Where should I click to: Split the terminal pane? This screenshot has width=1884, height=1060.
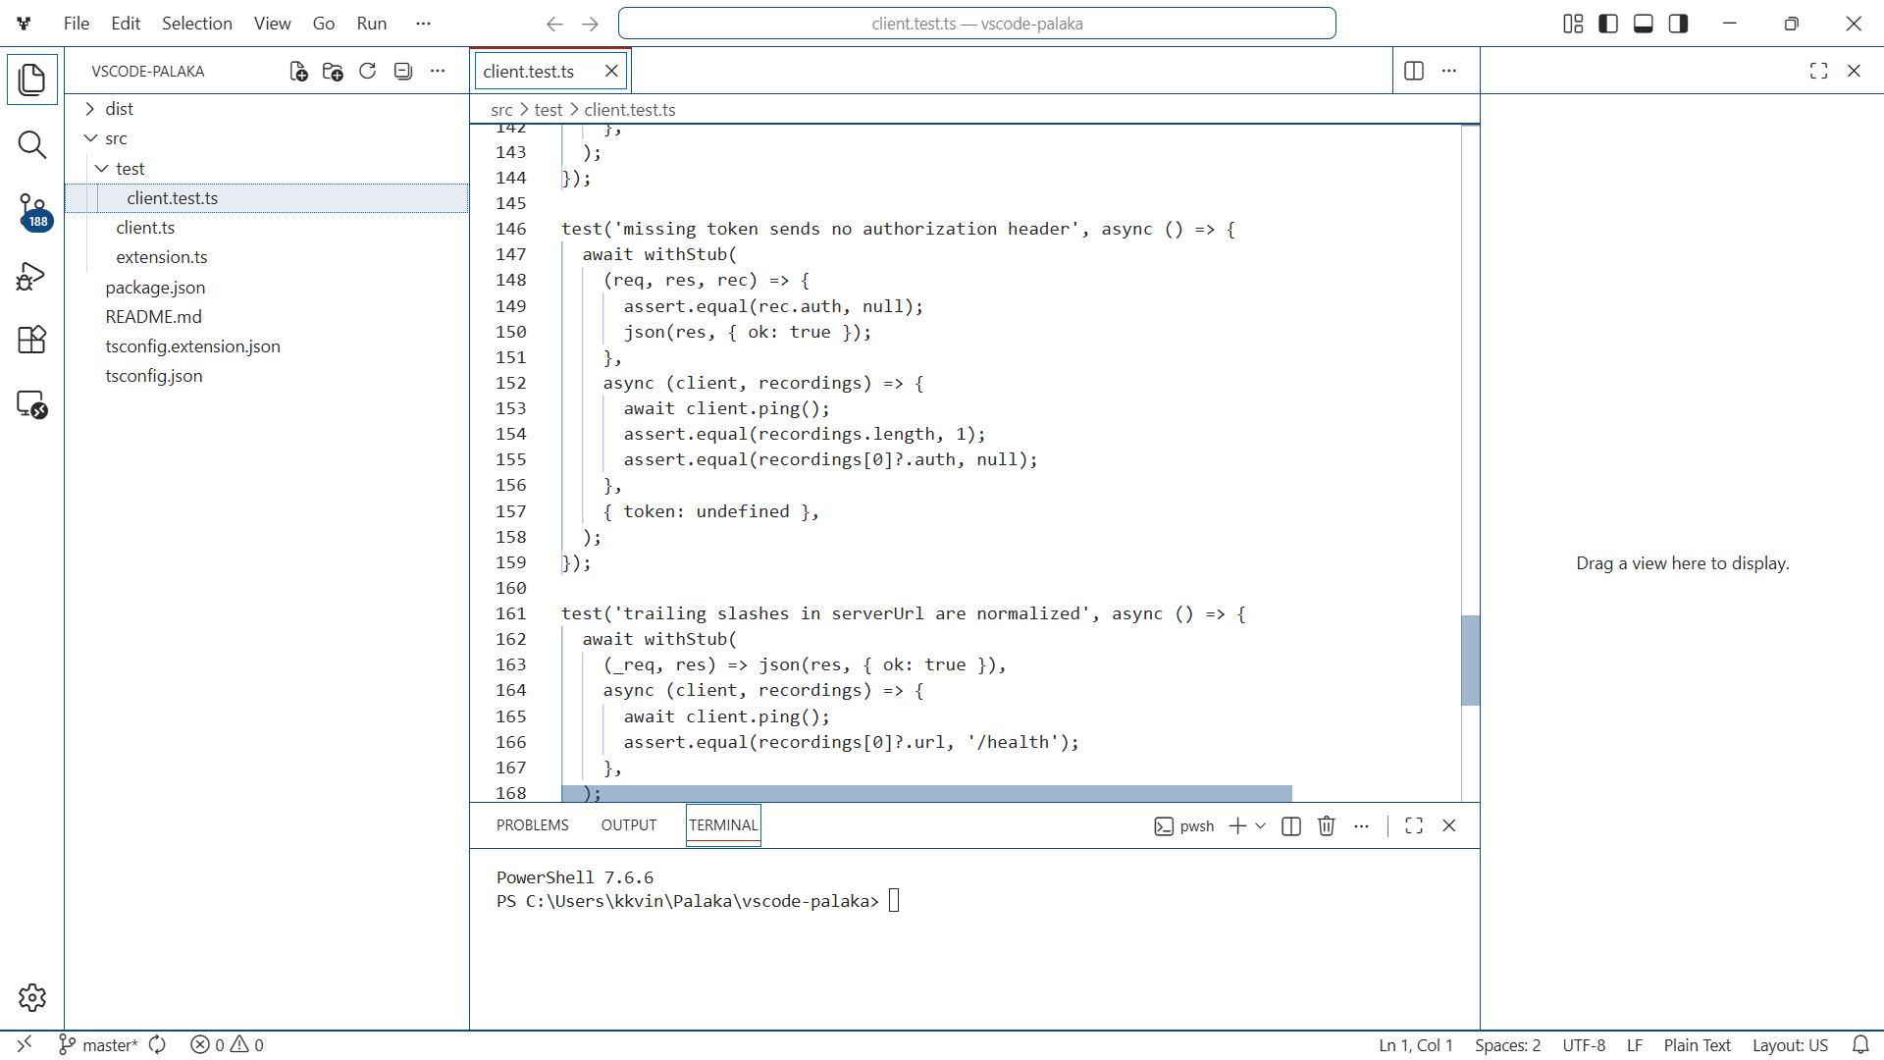pos(1291,826)
